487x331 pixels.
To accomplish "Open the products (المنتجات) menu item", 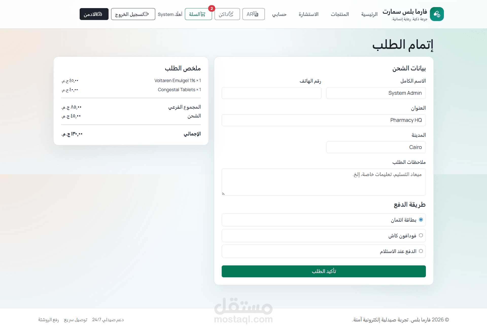I will coord(340,14).
